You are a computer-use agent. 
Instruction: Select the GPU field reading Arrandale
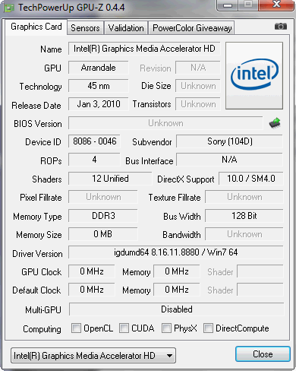click(99, 68)
